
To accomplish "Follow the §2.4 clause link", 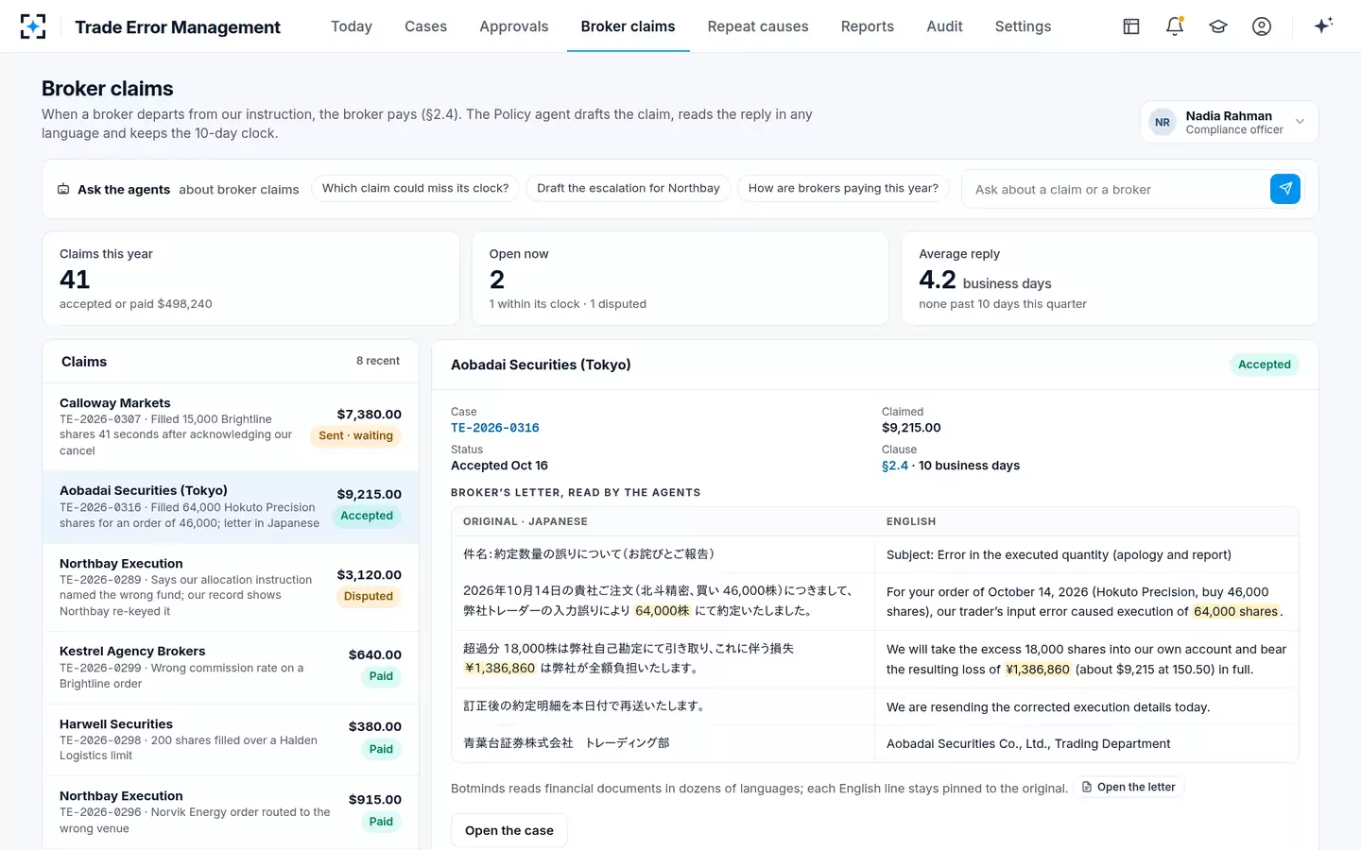I will (895, 466).
